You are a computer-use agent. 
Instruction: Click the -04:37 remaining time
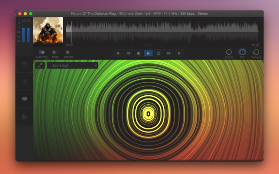(x=255, y=45)
